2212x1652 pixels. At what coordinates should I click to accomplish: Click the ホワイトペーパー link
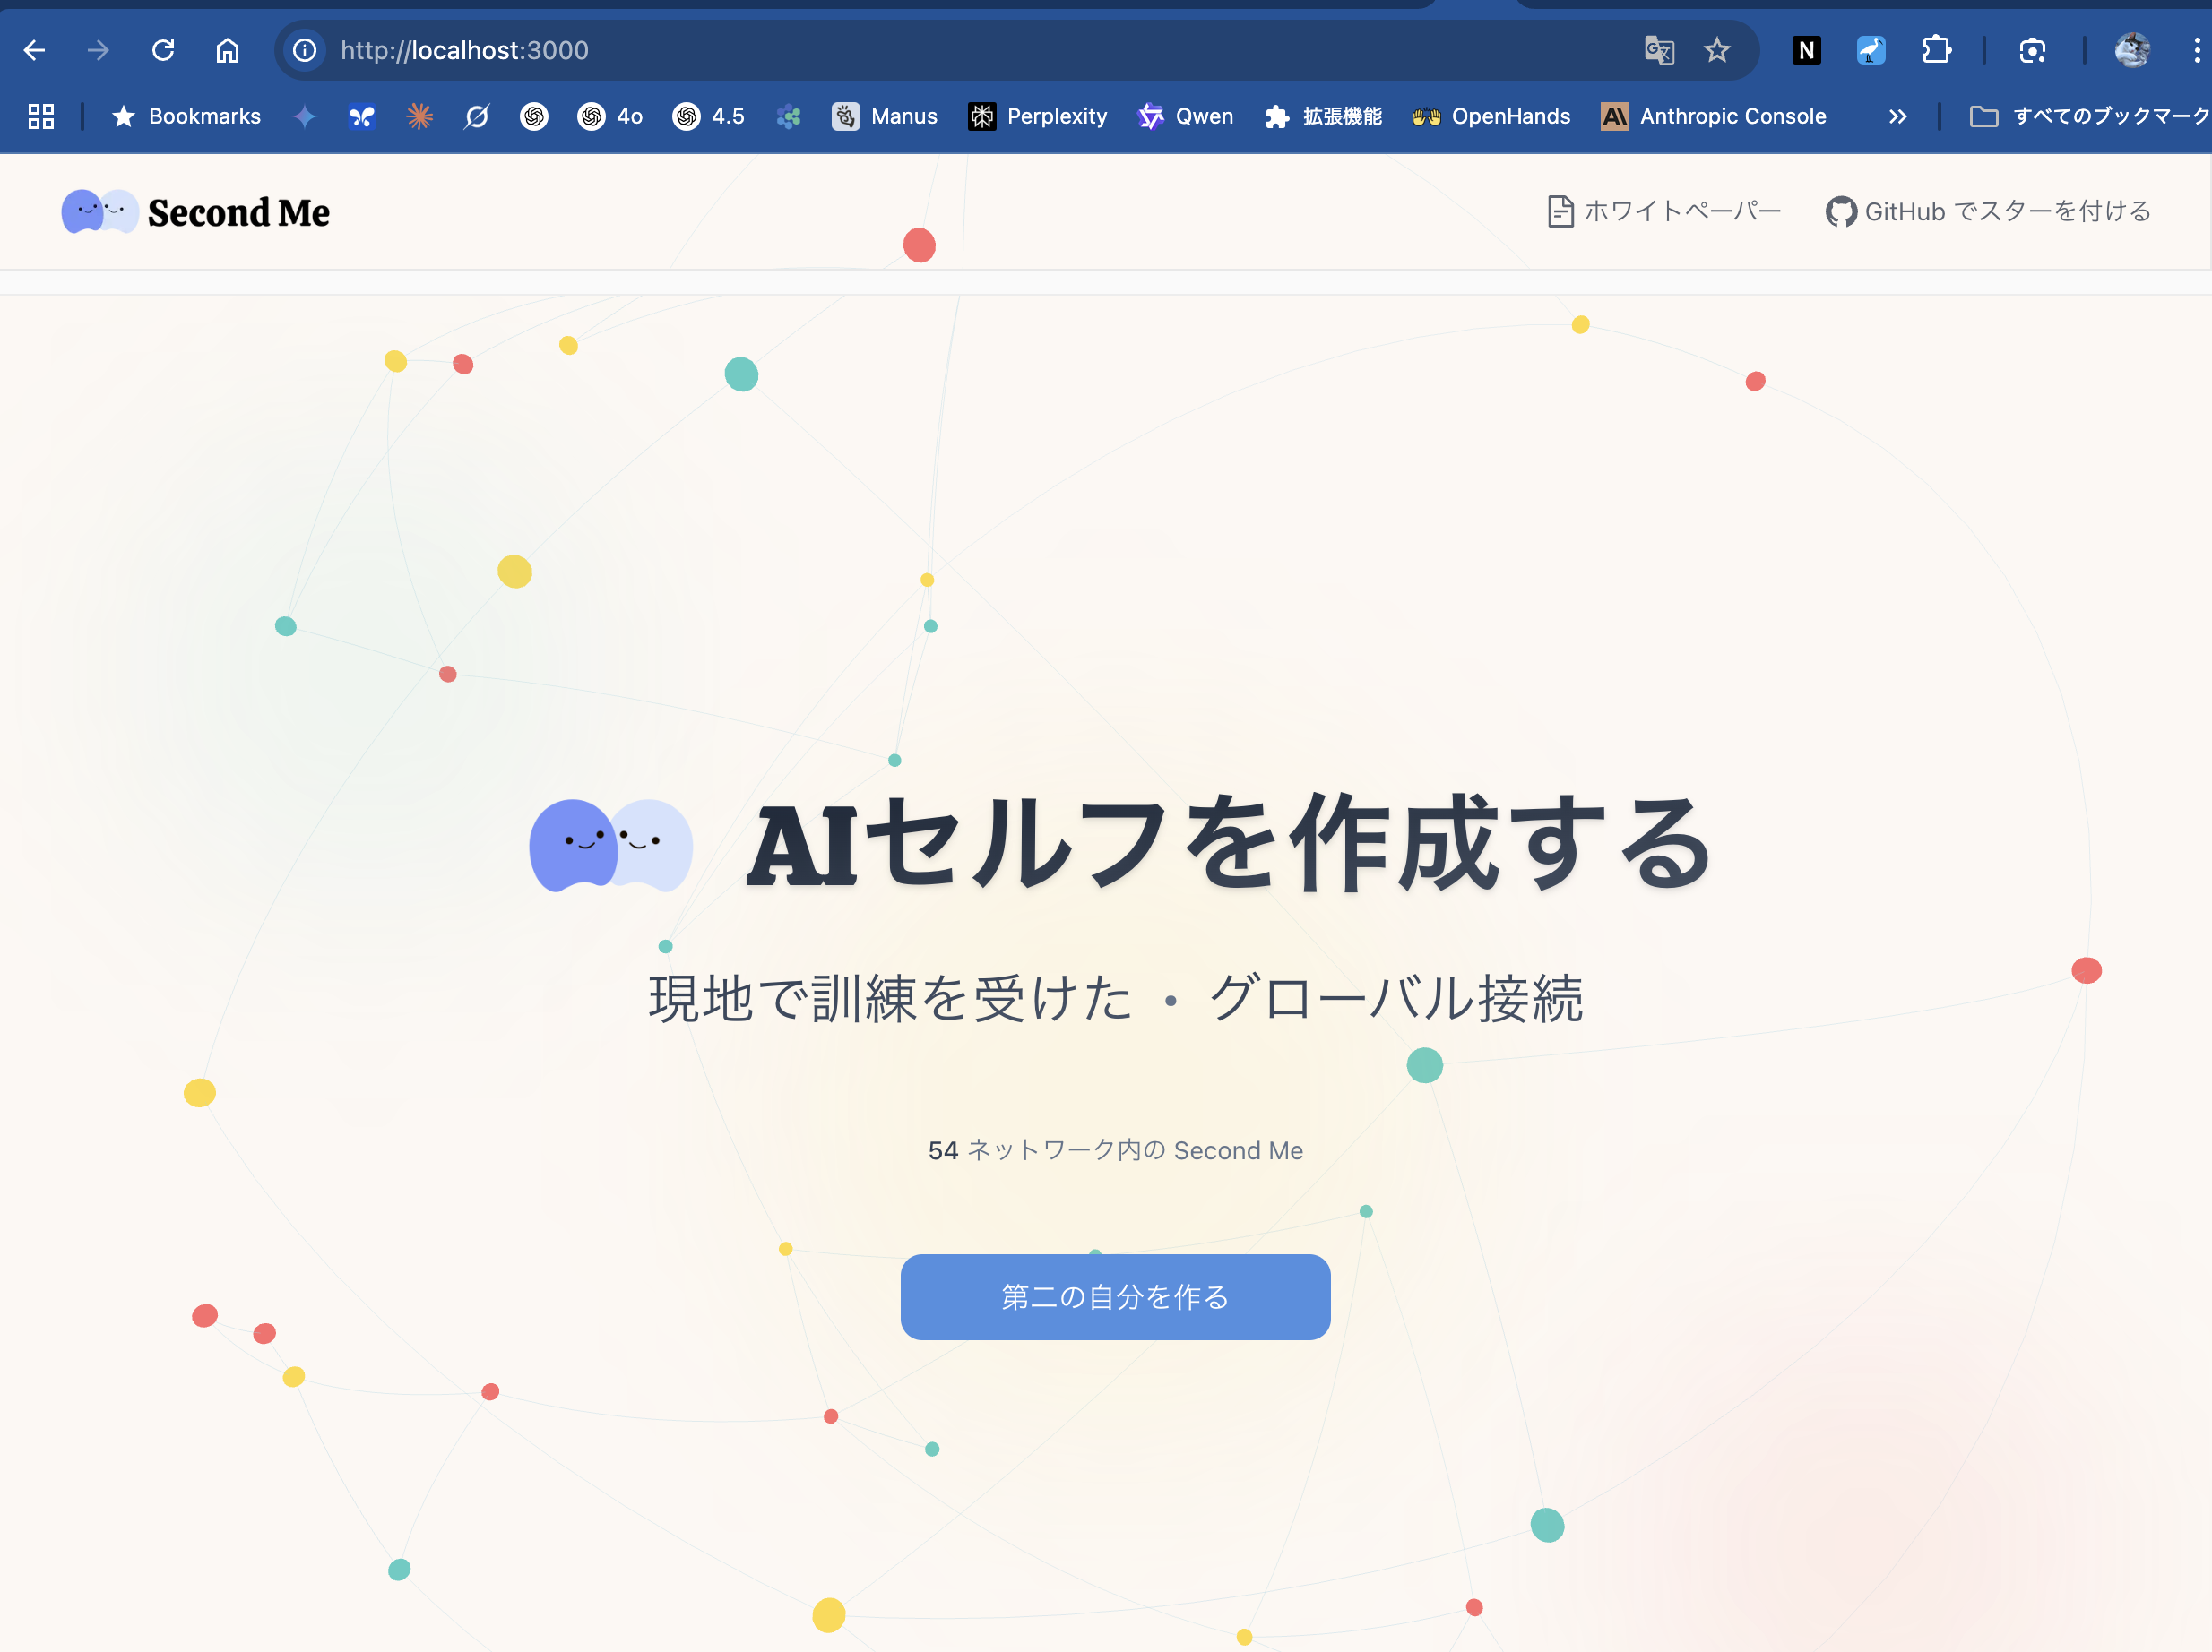coord(1665,211)
